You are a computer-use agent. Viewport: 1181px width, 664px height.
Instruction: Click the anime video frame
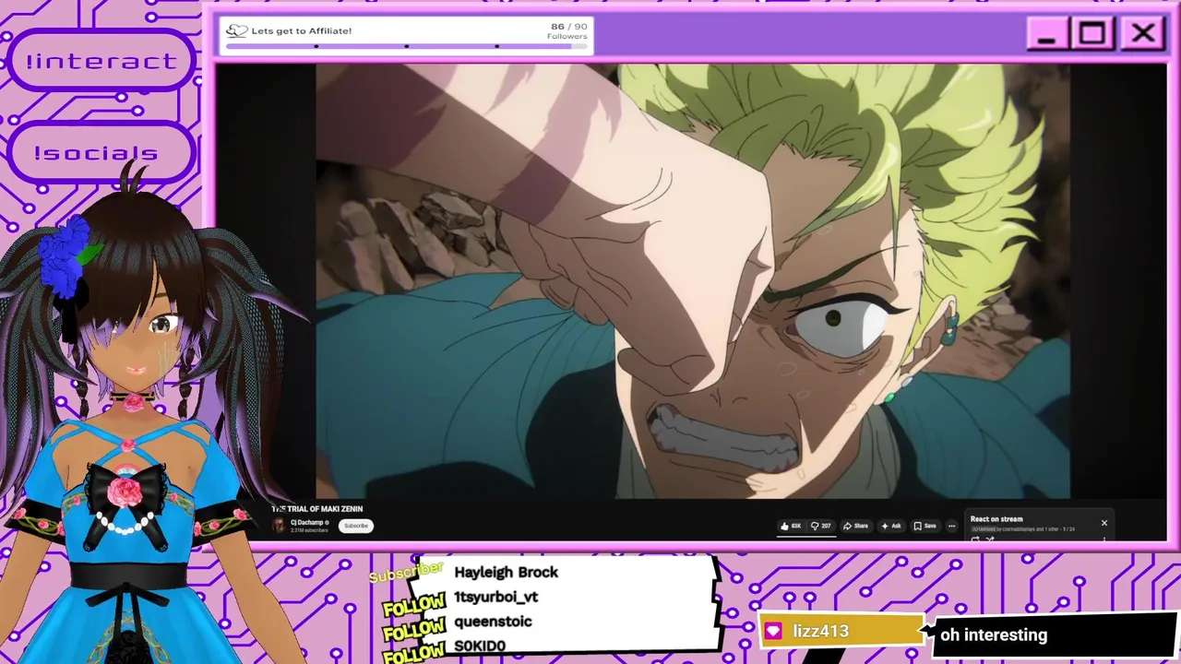[x=693, y=281]
